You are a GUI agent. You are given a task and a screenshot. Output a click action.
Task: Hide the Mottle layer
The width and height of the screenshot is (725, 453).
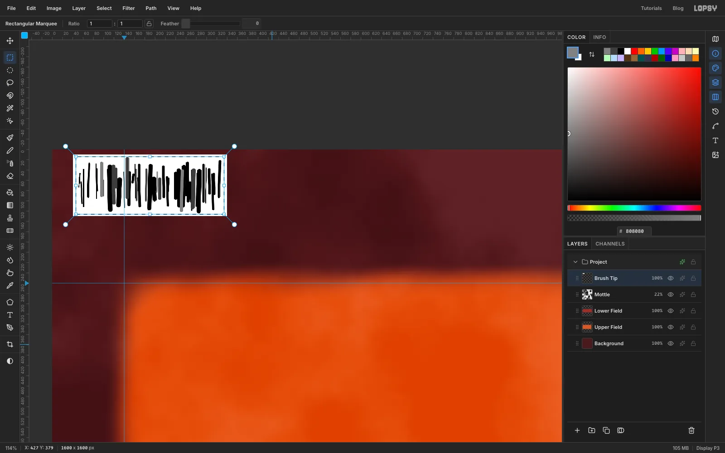coord(671,294)
